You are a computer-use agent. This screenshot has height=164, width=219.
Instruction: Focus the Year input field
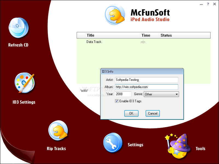pyautogui.click(x=123, y=94)
